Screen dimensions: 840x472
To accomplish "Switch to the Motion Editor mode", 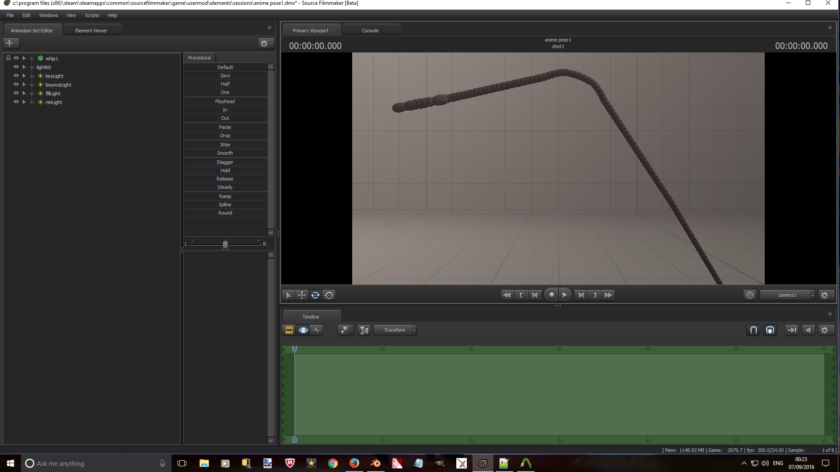I will (x=303, y=330).
